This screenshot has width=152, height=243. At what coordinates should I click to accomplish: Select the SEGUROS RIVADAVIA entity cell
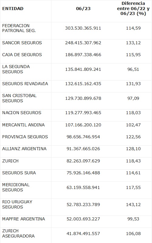pos(25,84)
